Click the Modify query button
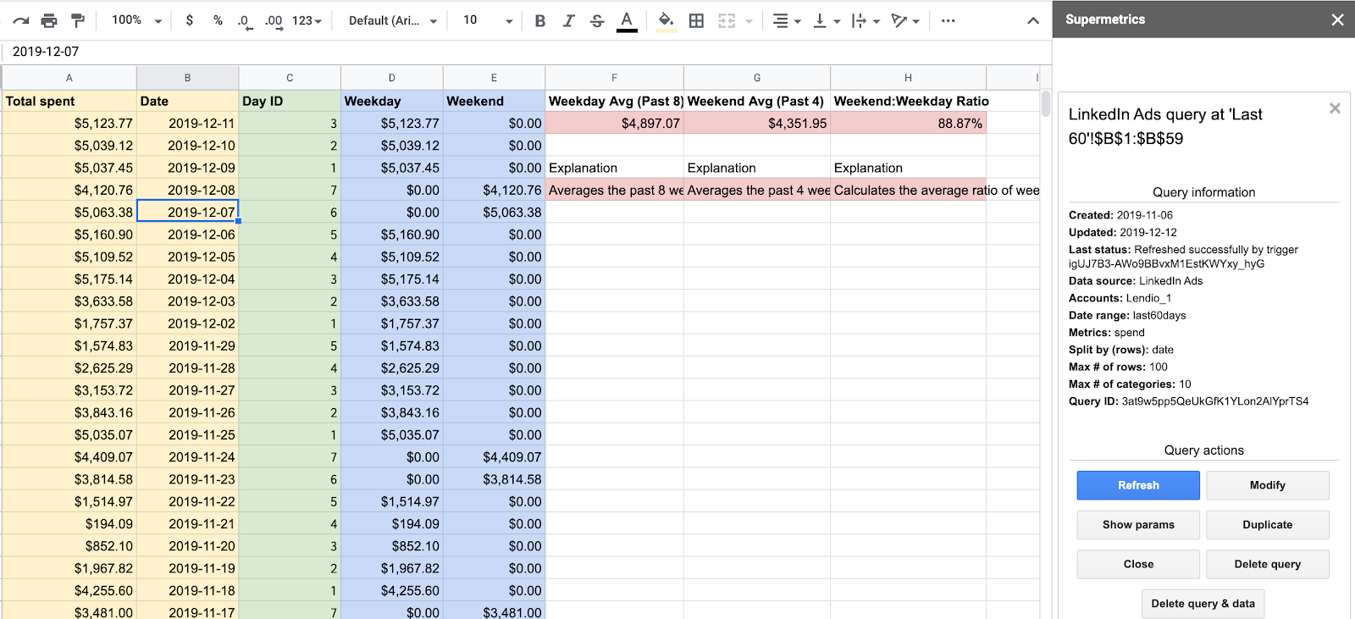The image size is (1355, 619). coord(1267,485)
